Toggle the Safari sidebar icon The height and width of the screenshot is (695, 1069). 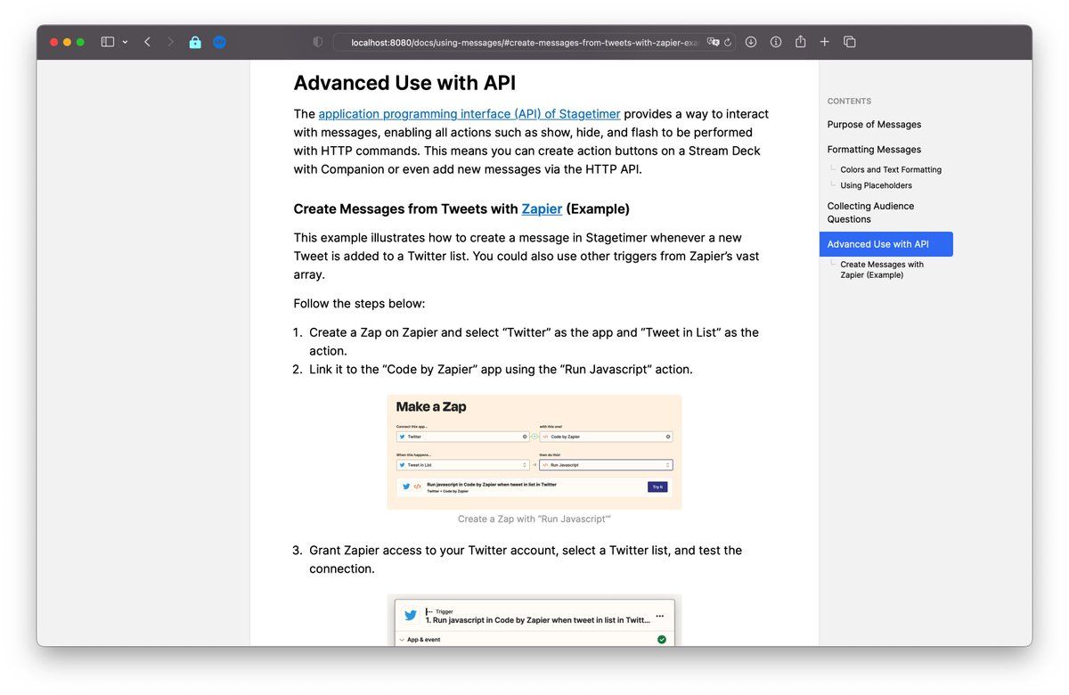pos(107,42)
